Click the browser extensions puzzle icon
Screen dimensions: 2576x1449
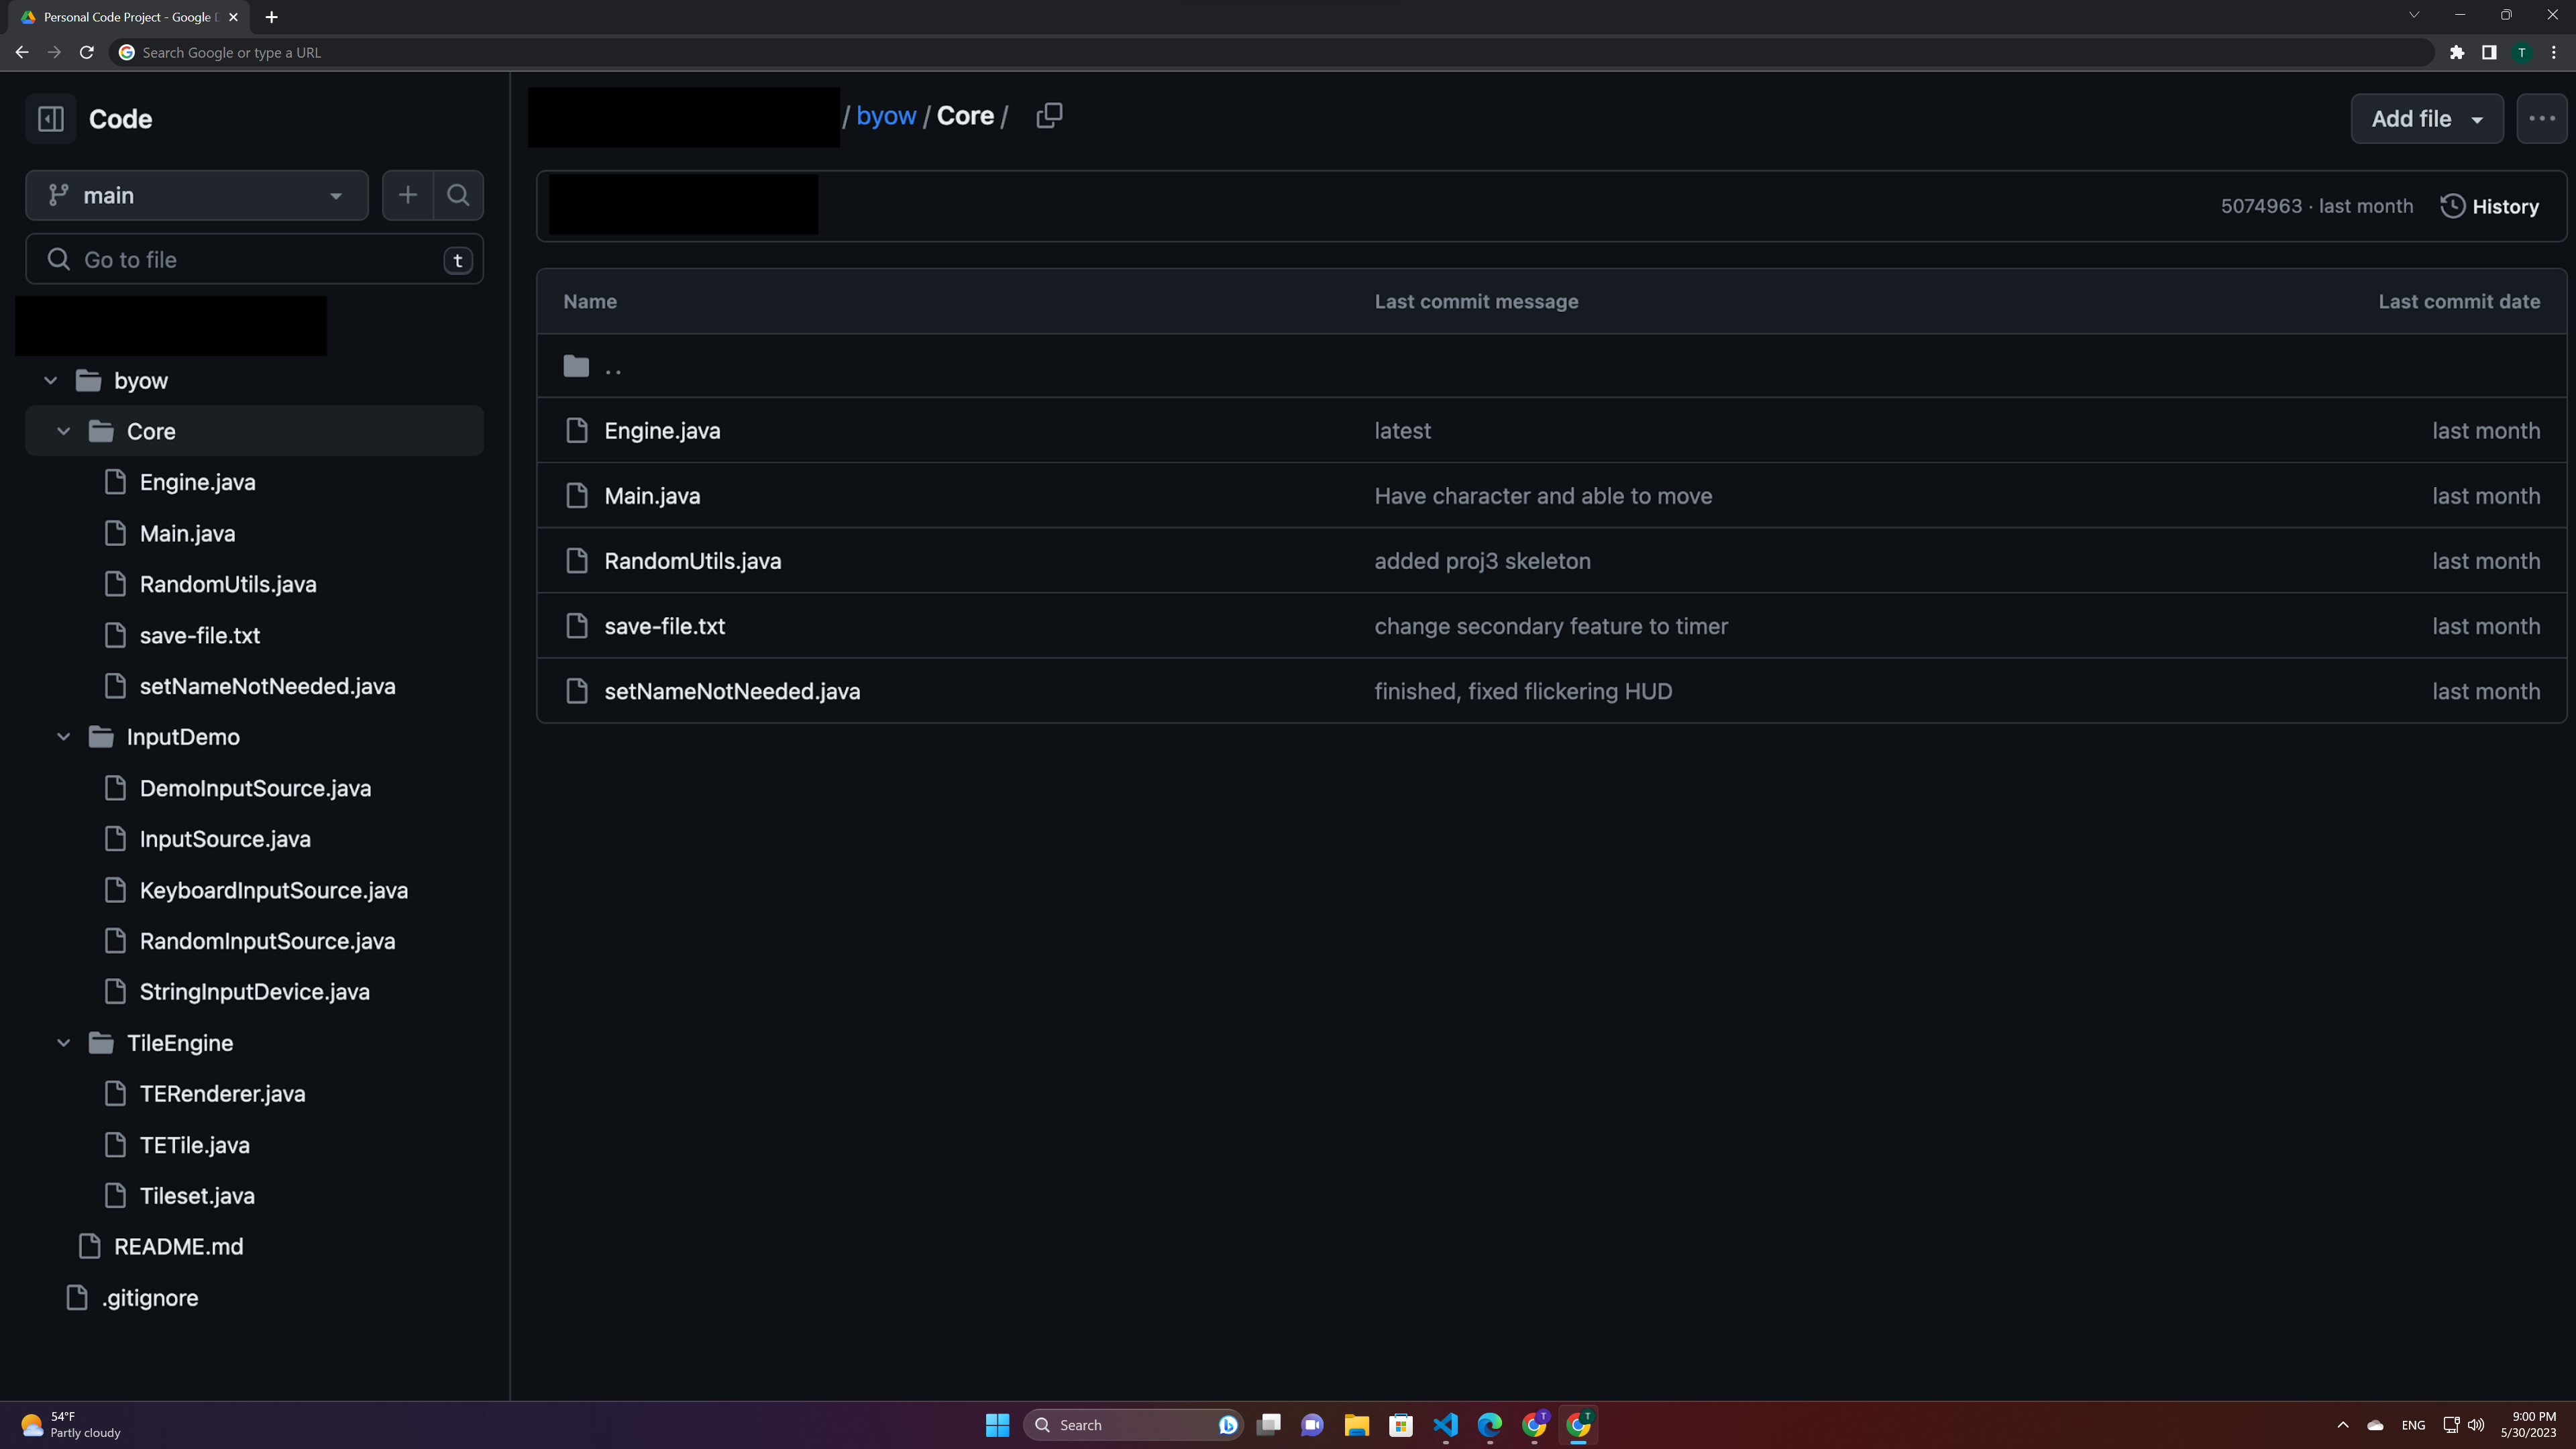pos(2457,52)
